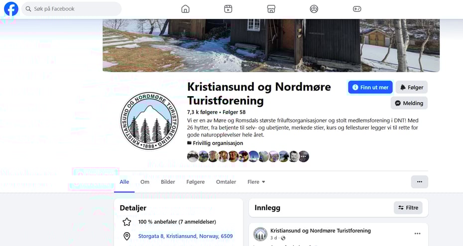Send a message via Melding button
Image resolution: width=463 pixels, height=246 pixels.
coord(409,103)
